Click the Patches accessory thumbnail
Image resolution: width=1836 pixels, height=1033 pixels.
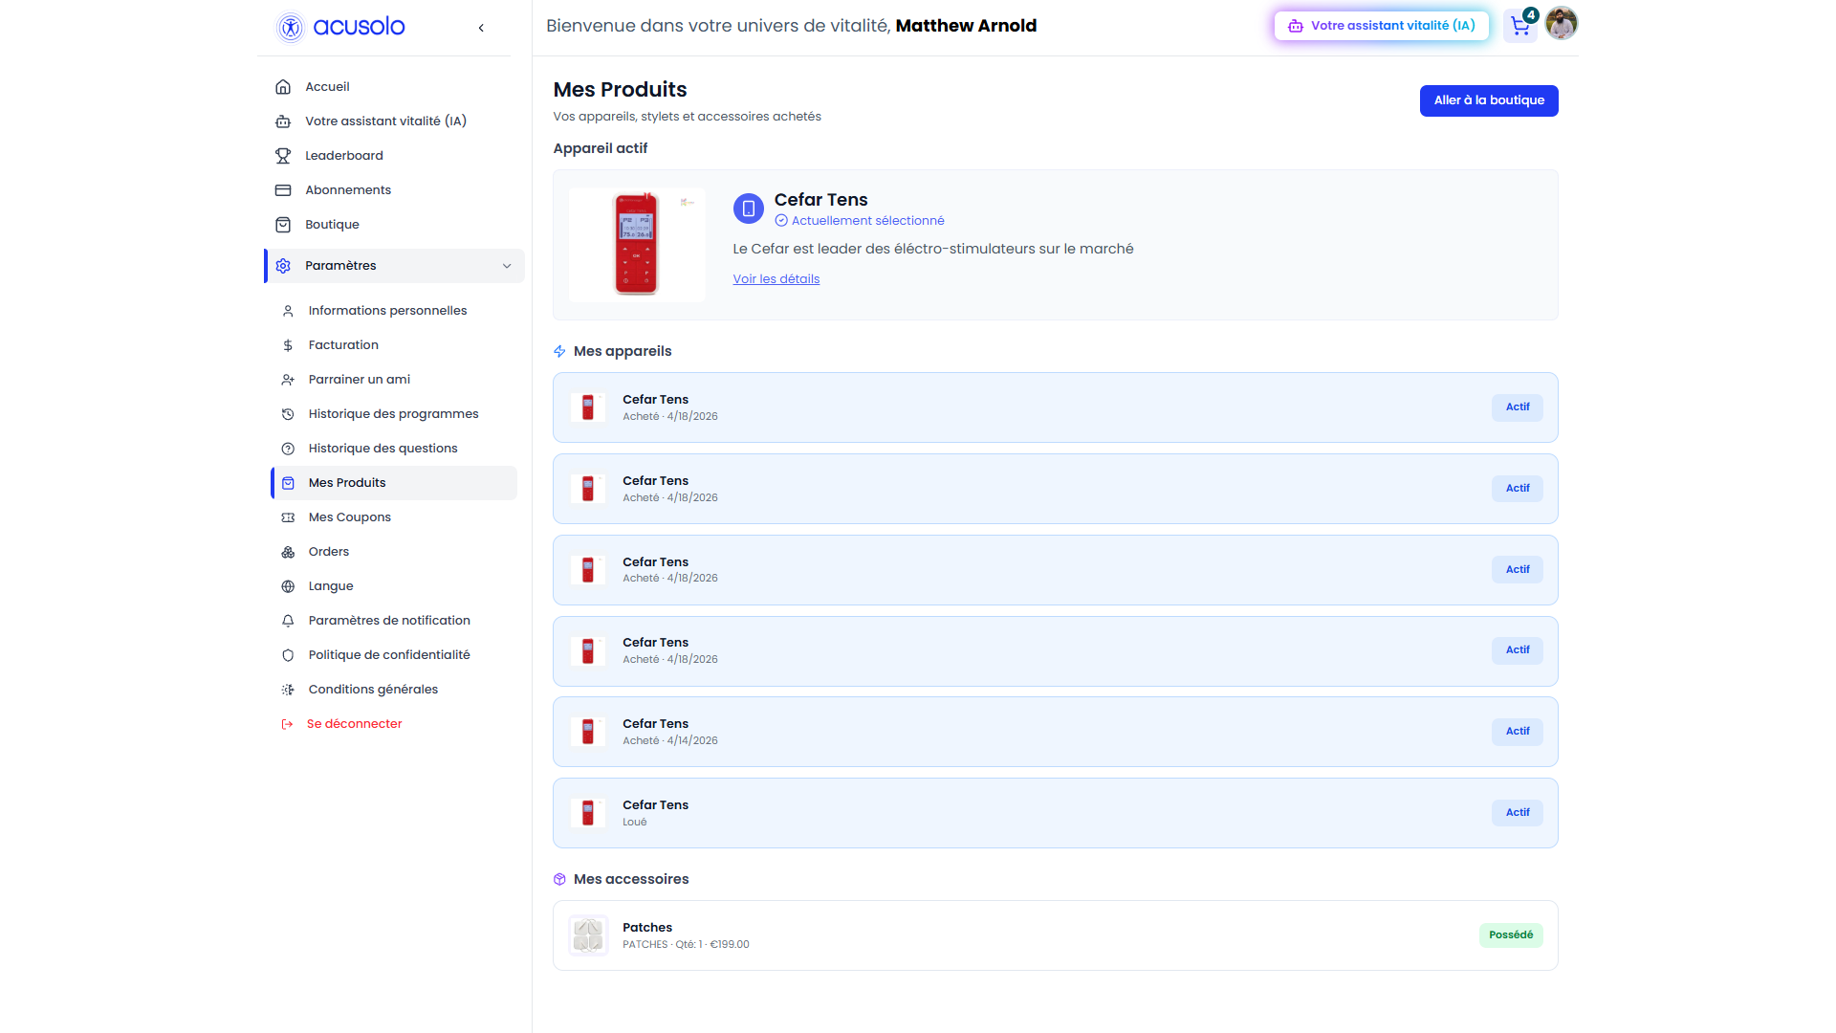(588, 935)
